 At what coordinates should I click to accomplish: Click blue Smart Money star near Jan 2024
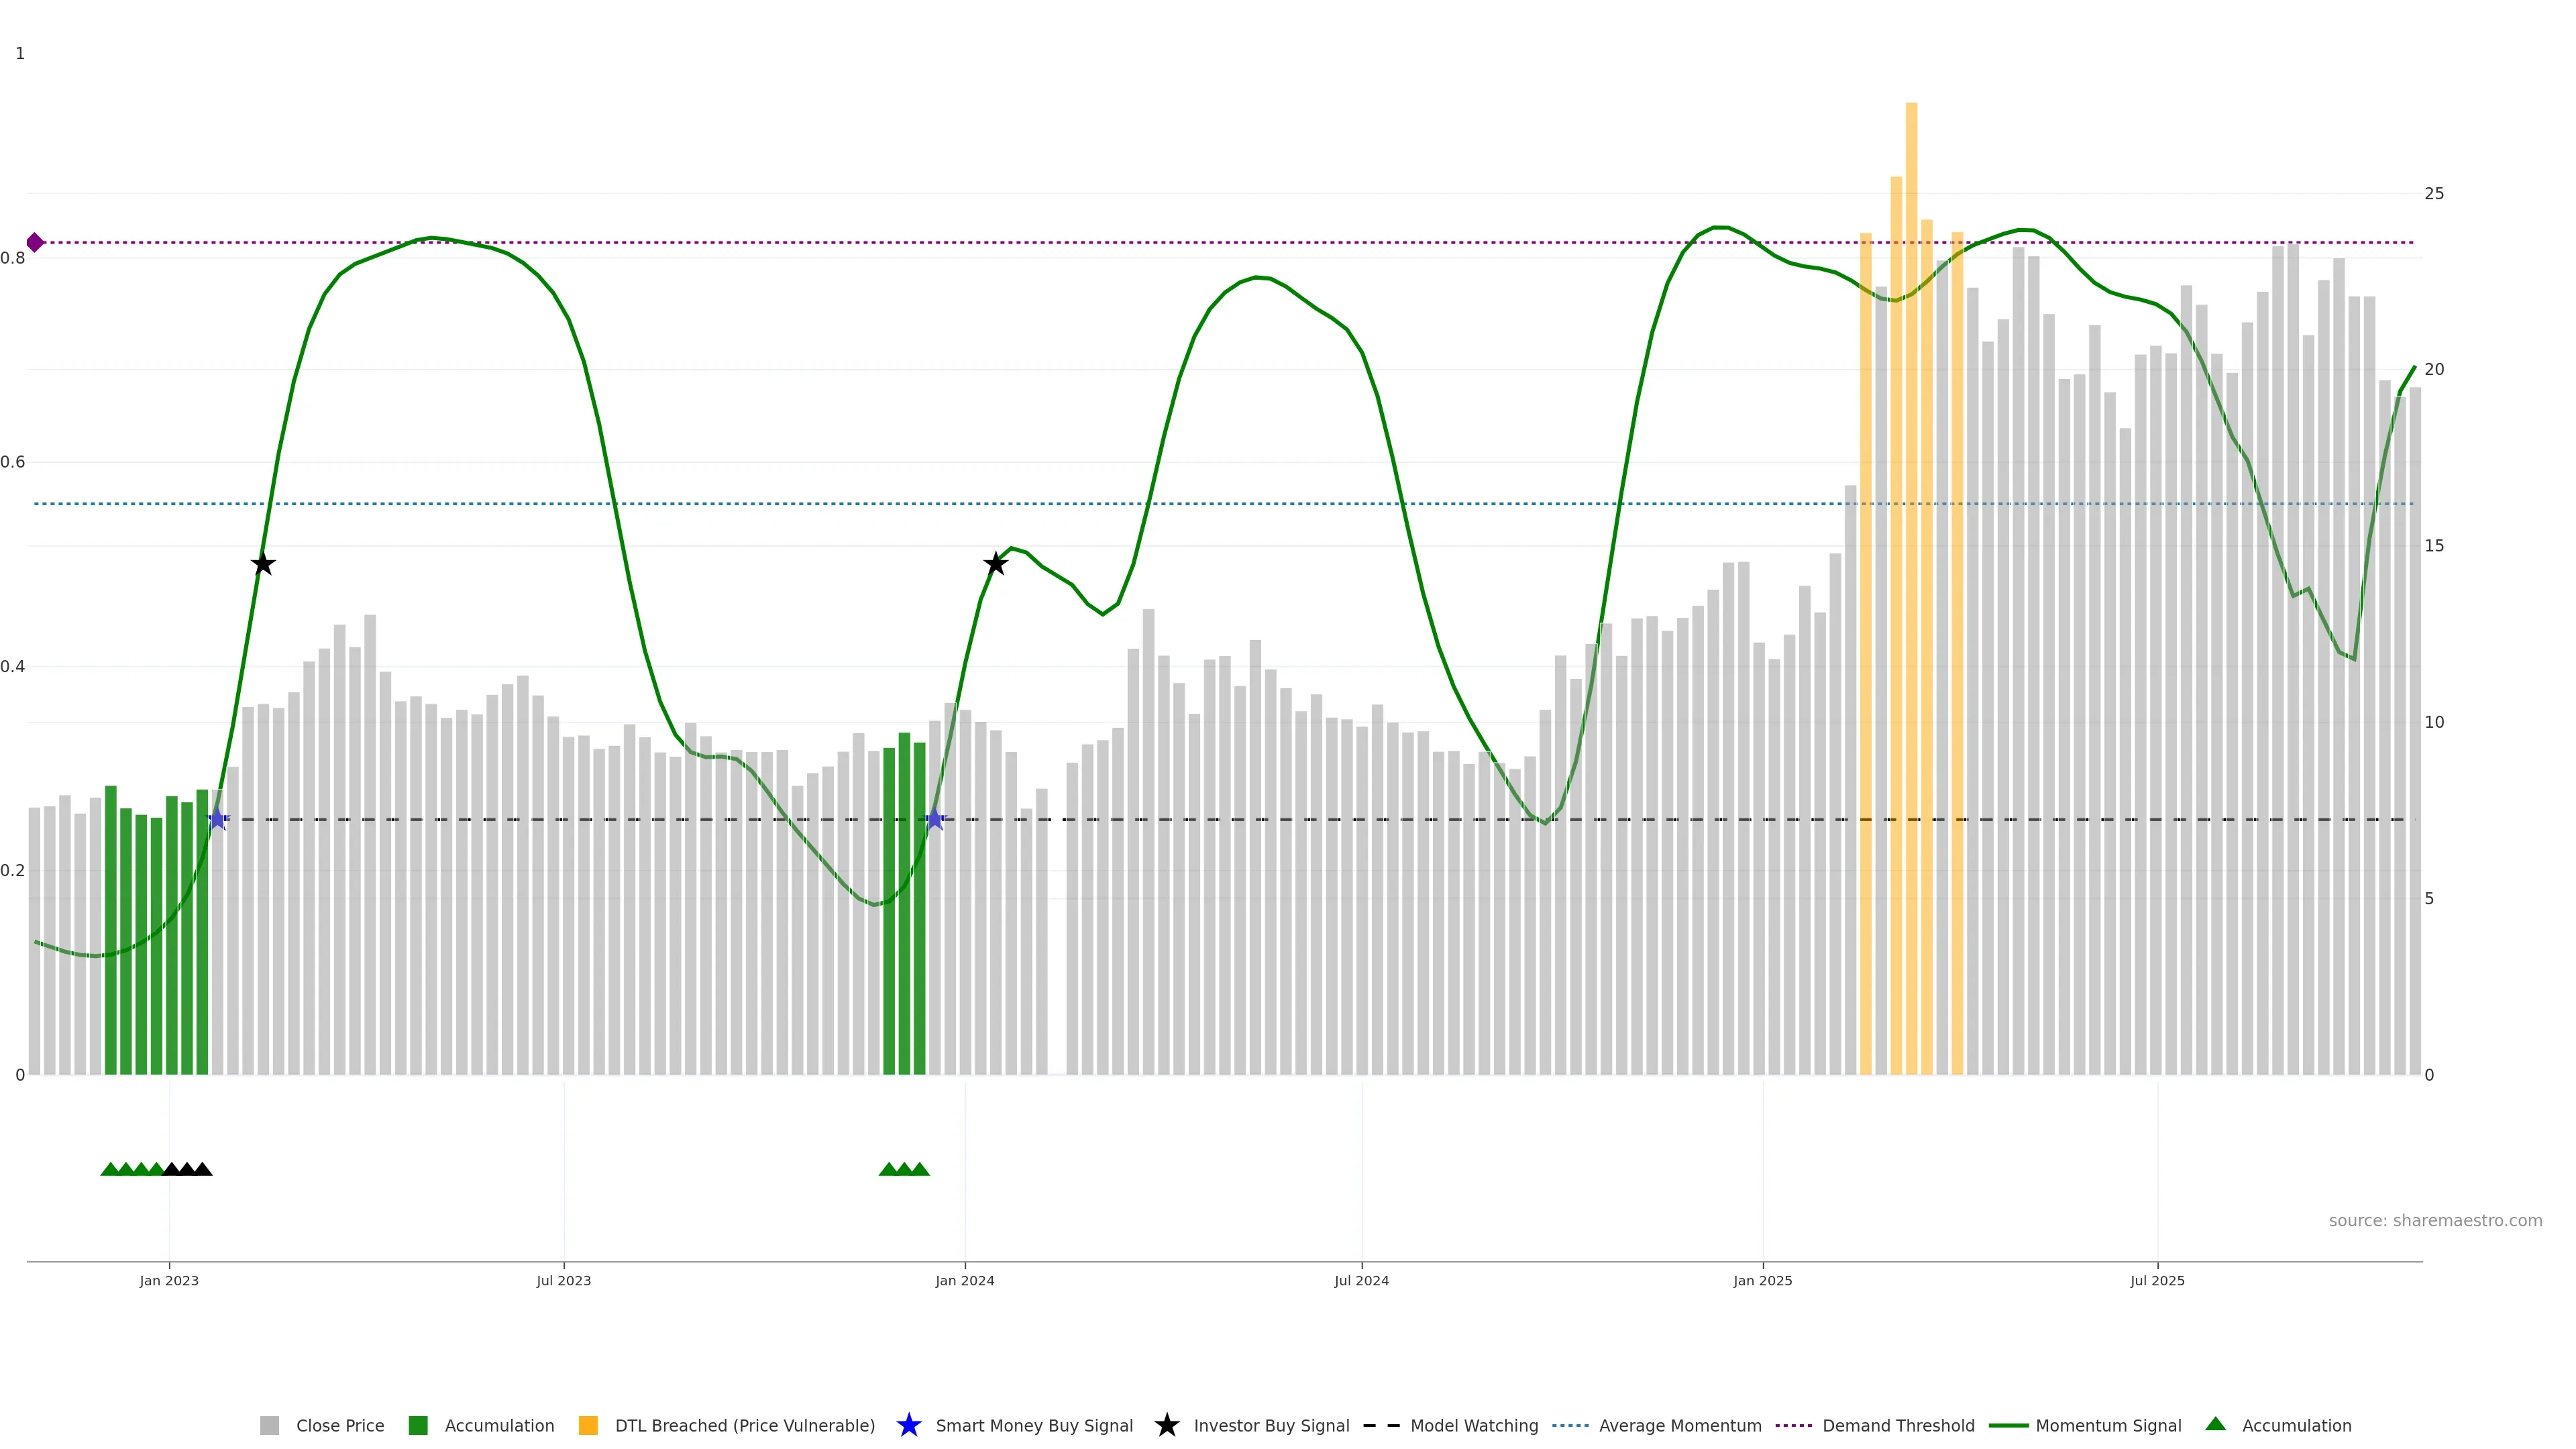pos(934,819)
